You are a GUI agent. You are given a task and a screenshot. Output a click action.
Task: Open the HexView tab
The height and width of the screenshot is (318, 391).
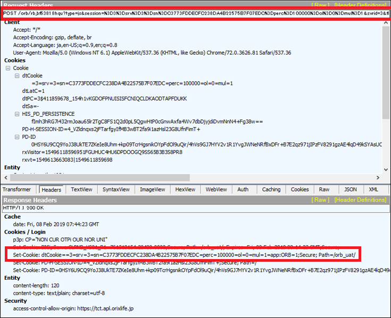[185, 190]
